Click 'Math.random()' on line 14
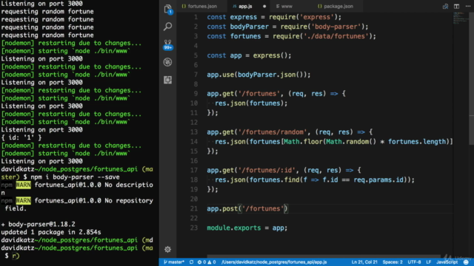 click(350, 142)
